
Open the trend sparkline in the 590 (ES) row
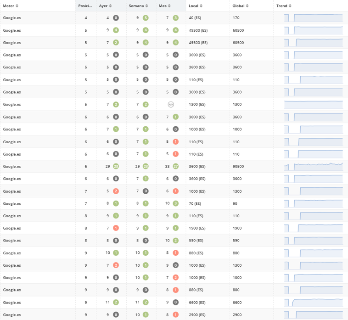point(314,241)
